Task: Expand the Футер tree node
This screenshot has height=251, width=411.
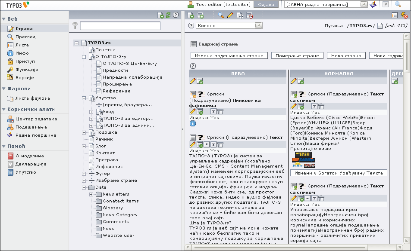Action: click(84, 174)
